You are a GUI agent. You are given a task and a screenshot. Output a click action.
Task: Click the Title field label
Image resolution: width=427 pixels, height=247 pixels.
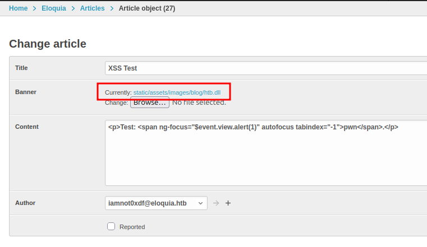coord(21,68)
